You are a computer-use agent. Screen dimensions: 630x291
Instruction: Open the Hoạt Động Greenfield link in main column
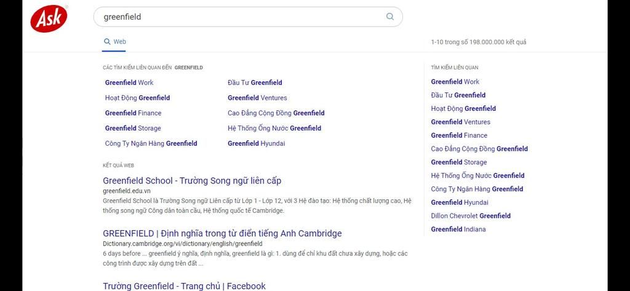[137, 98]
